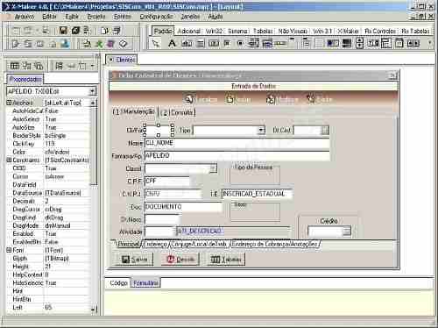Switch to the Código editor tab

(x=118, y=283)
